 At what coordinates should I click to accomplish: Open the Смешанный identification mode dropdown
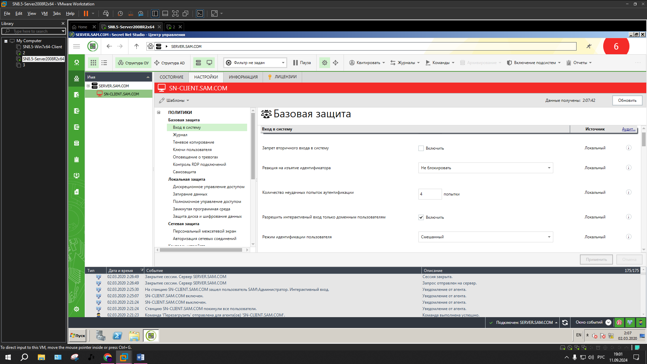tap(486, 237)
